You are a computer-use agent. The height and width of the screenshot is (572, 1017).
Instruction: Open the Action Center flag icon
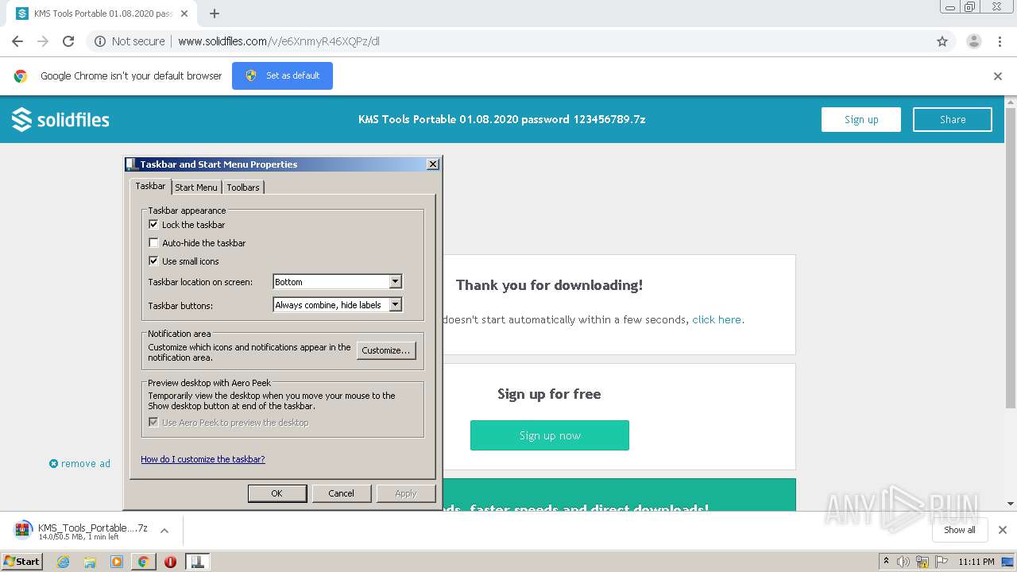coord(940,562)
